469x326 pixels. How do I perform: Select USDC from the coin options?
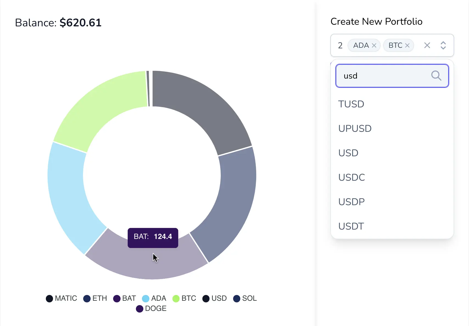coord(351,177)
